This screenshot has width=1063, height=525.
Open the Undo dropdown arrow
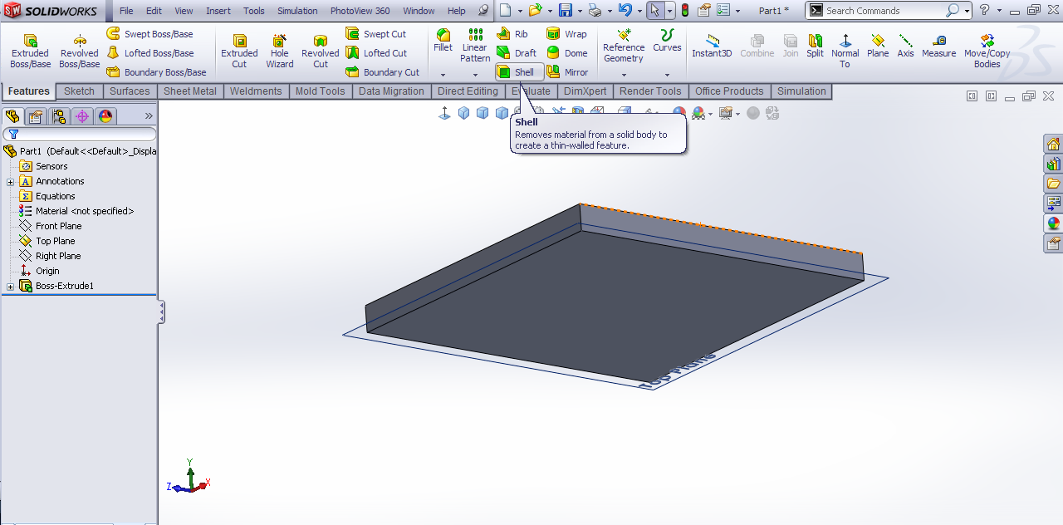click(639, 11)
